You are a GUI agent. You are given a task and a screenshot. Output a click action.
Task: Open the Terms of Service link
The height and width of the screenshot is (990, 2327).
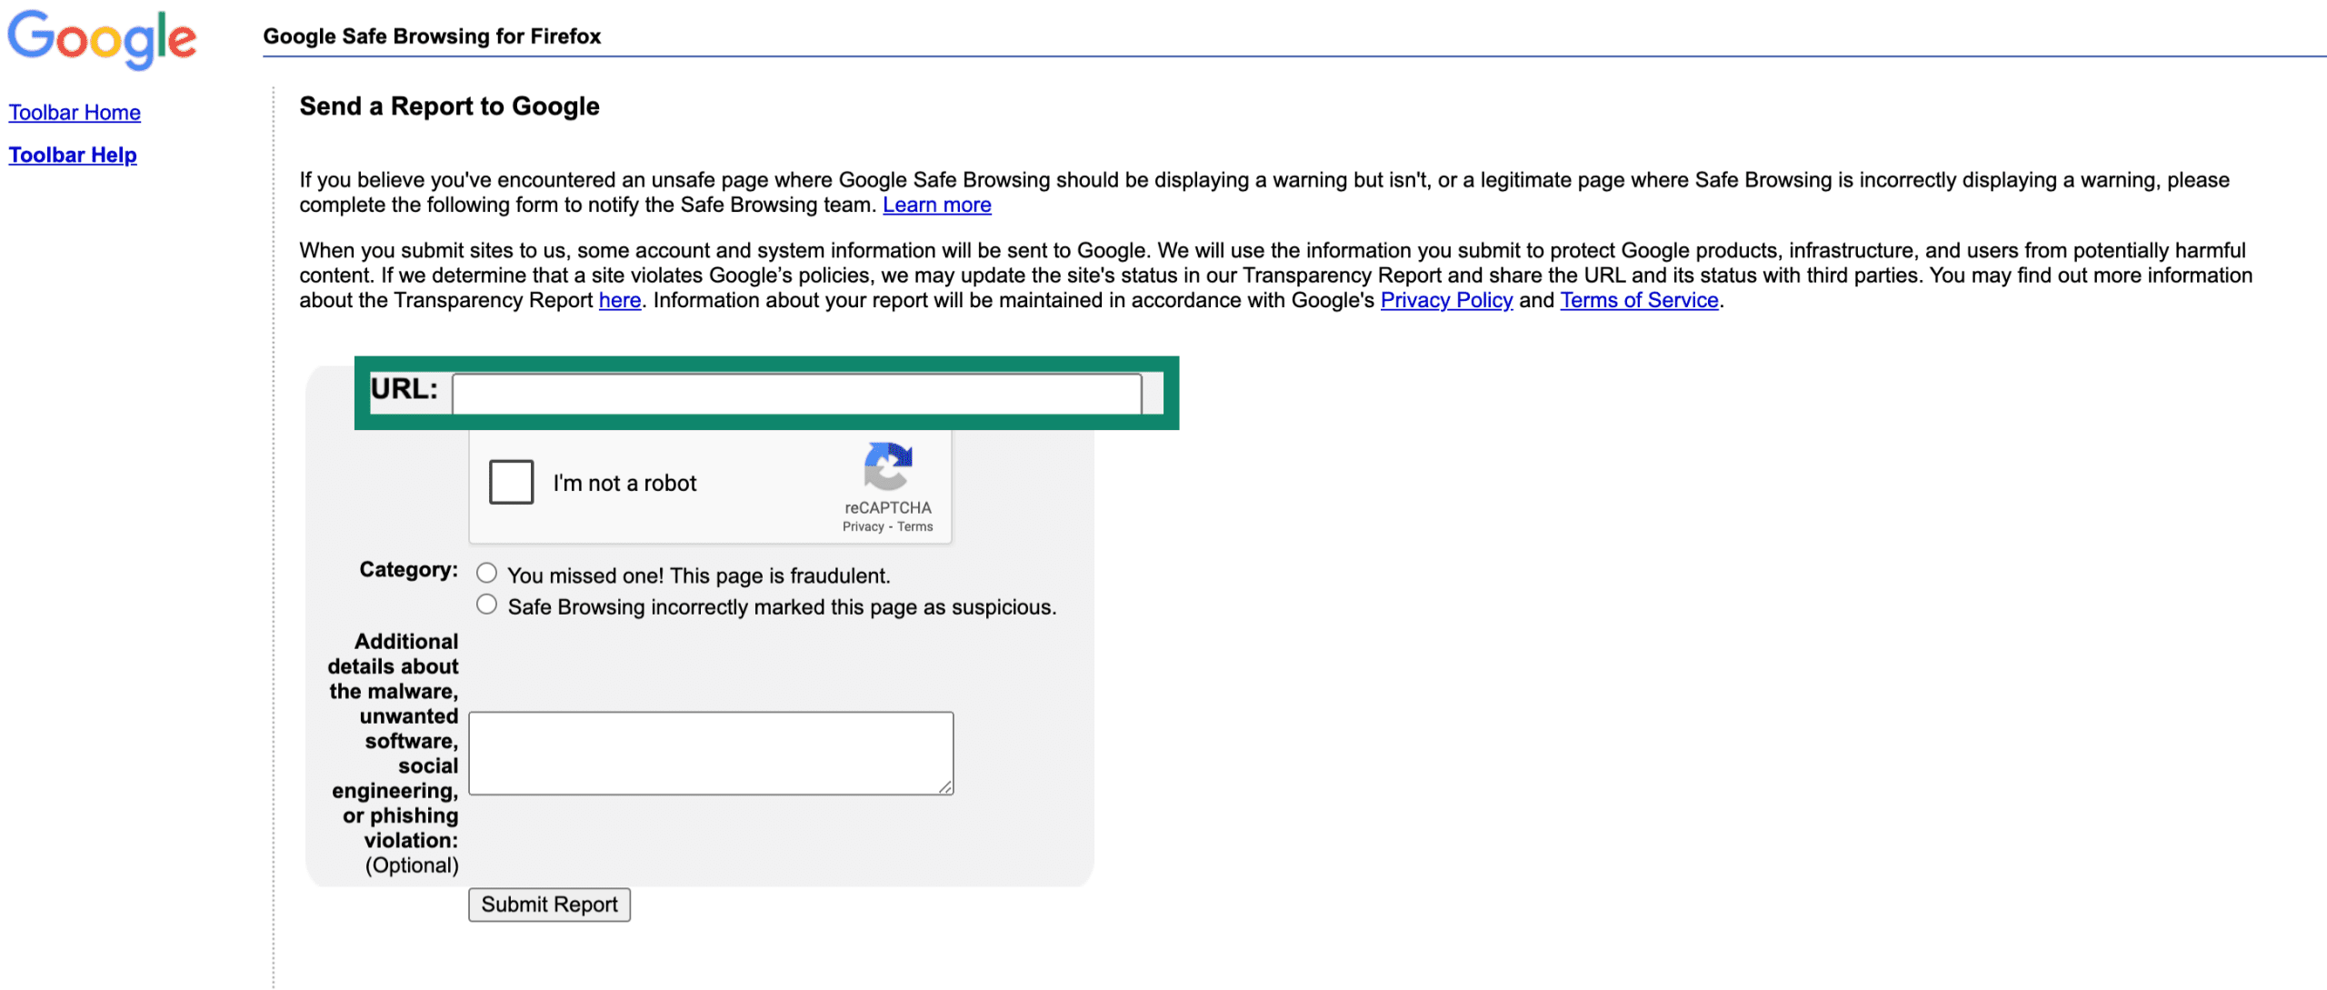pyautogui.click(x=1638, y=300)
